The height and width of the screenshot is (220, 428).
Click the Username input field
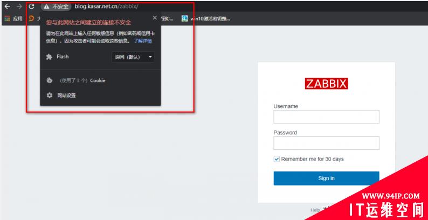[x=326, y=117]
